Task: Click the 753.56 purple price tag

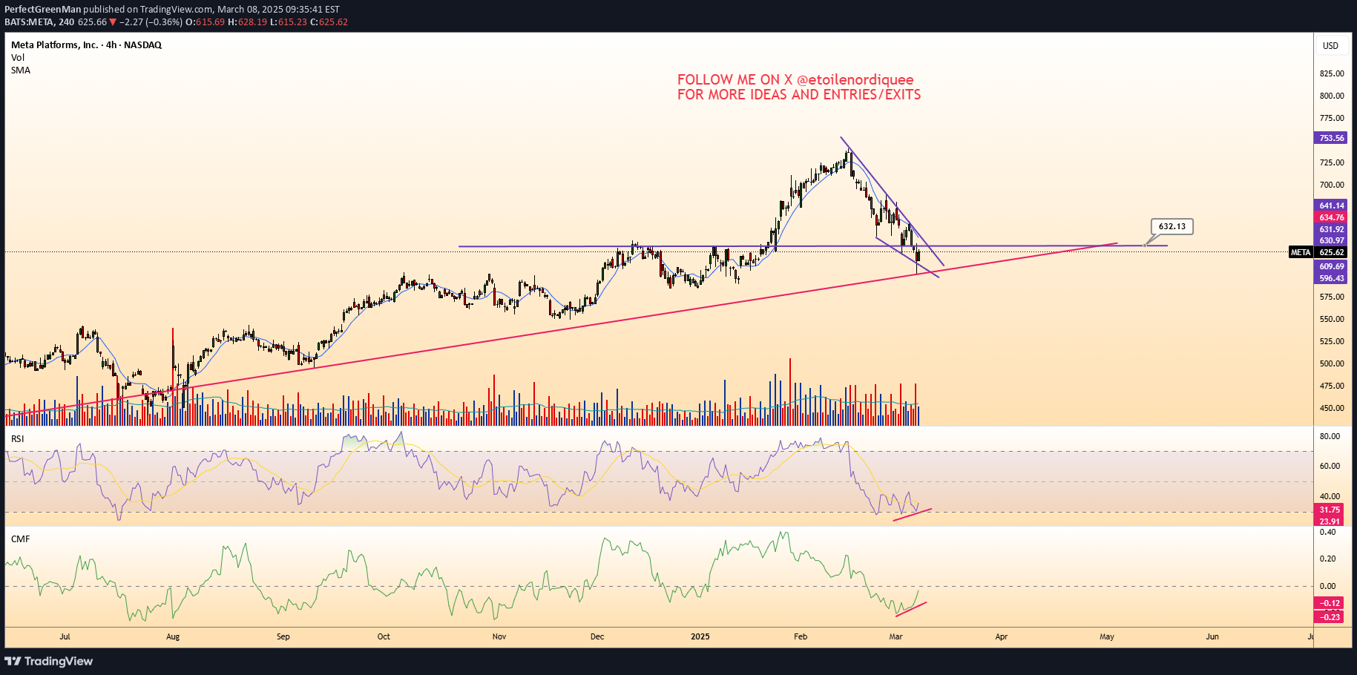Action: [1331, 138]
